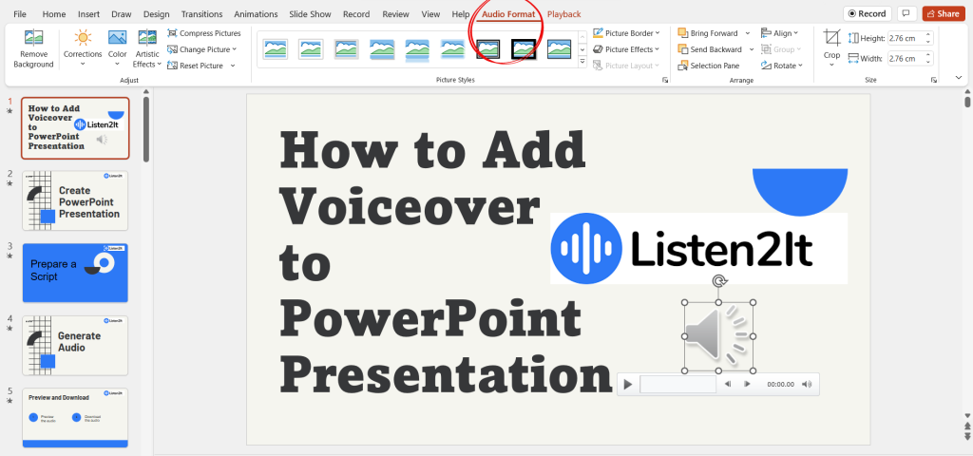Click Send Backward button
Viewport: 973px width, 456px height.
(710, 49)
